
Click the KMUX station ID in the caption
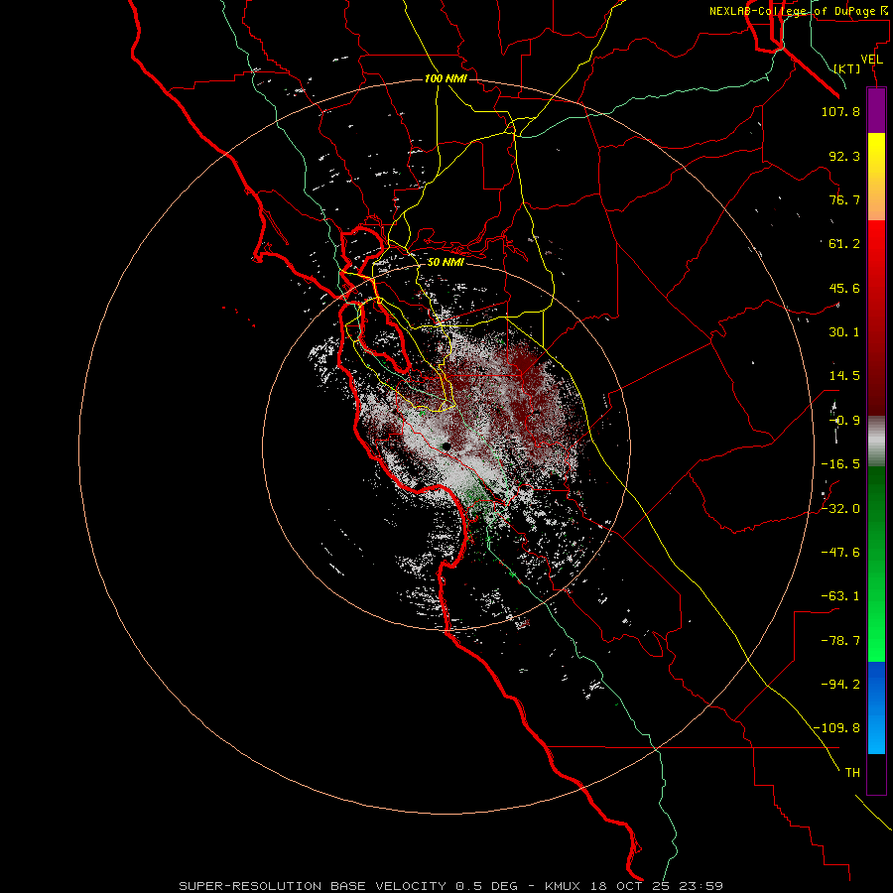563,886
